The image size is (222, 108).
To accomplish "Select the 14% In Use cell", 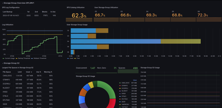I will 54,16.
